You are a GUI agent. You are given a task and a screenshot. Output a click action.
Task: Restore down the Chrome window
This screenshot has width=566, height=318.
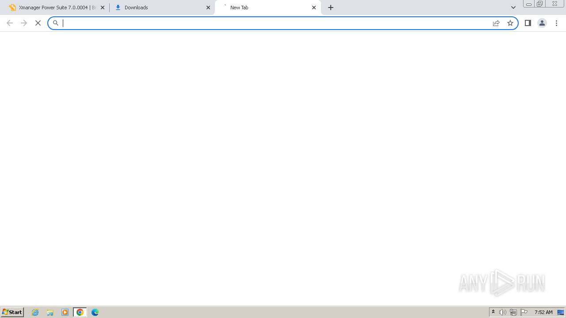[540, 4]
